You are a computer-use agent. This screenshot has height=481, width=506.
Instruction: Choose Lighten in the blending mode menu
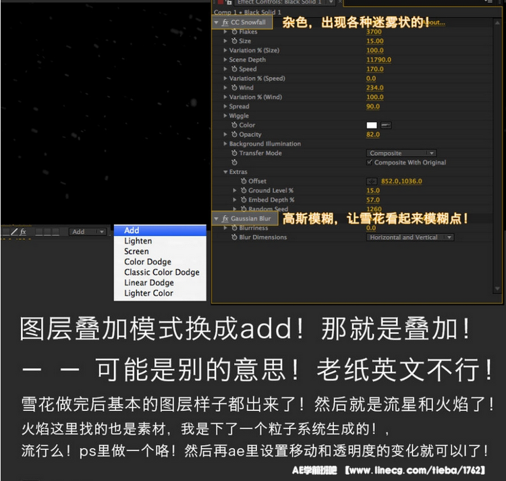click(160, 241)
